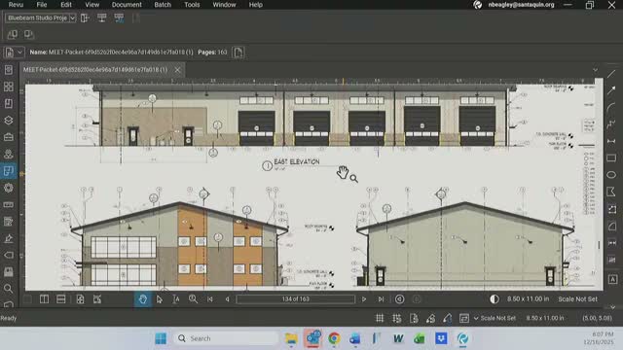This screenshot has width=623, height=350.
Task: Switch to the MEET-Packet document tab
Action: pyautogui.click(x=95, y=69)
